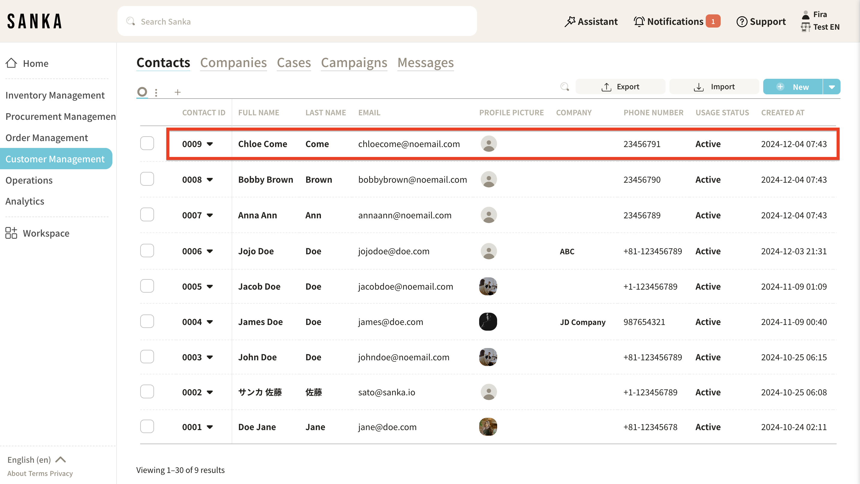Click the Search Sanka input field
The height and width of the screenshot is (484, 860).
297,21
